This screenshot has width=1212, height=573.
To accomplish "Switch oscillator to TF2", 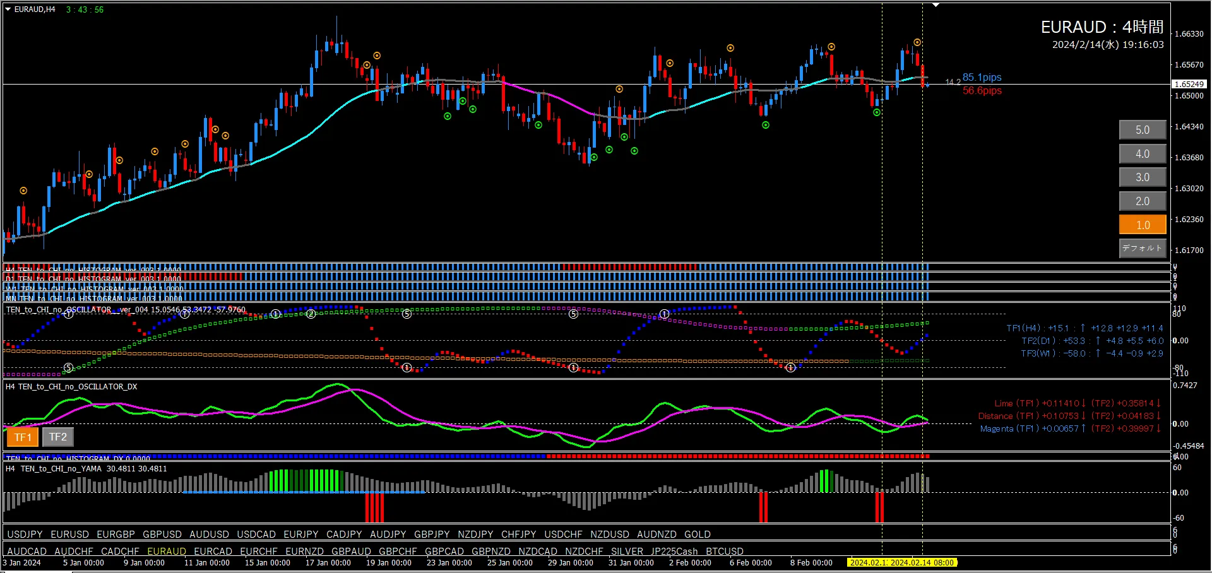I will point(58,437).
